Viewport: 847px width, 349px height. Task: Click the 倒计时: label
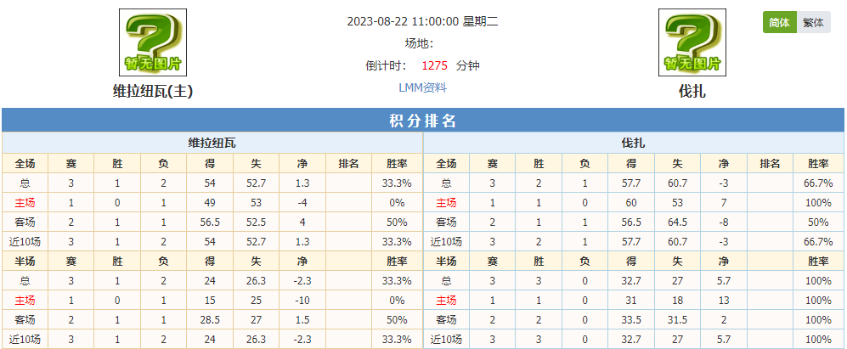click(387, 66)
